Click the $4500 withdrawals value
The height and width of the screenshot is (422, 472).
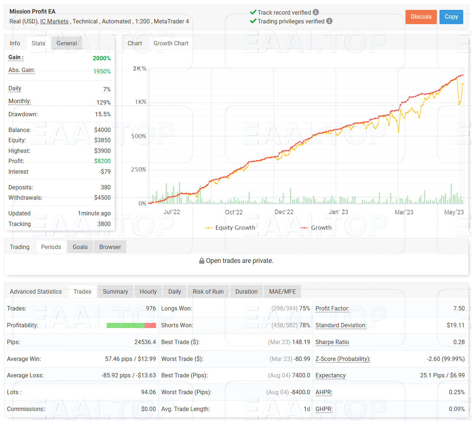point(102,198)
